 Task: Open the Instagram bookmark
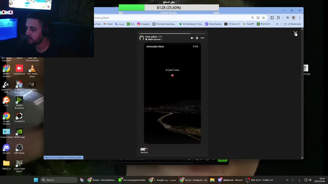143,24
